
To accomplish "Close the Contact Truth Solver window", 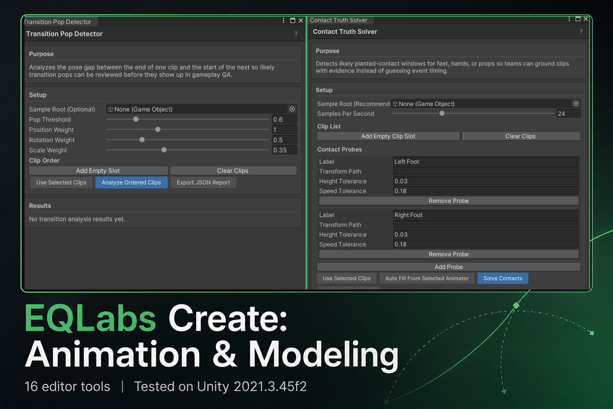I will tap(586, 19).
